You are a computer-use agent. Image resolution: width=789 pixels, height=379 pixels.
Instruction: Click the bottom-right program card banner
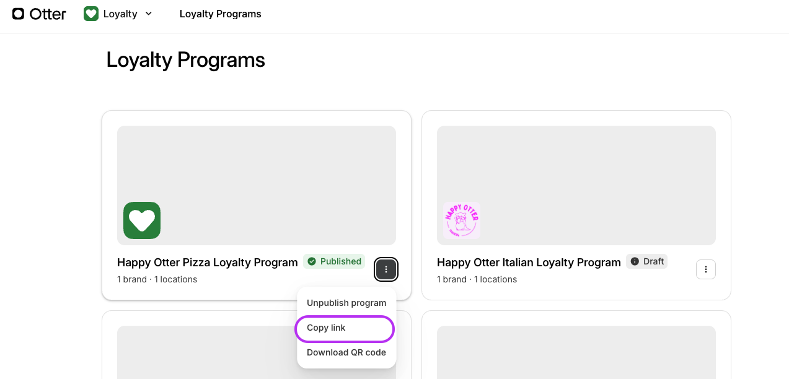(576, 352)
